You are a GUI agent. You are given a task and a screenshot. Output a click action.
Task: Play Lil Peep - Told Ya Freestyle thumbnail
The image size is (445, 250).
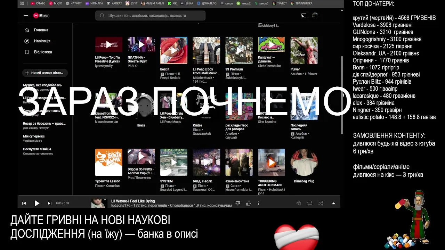pyautogui.click(x=109, y=44)
